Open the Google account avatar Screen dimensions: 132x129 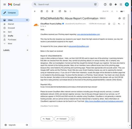127,4
